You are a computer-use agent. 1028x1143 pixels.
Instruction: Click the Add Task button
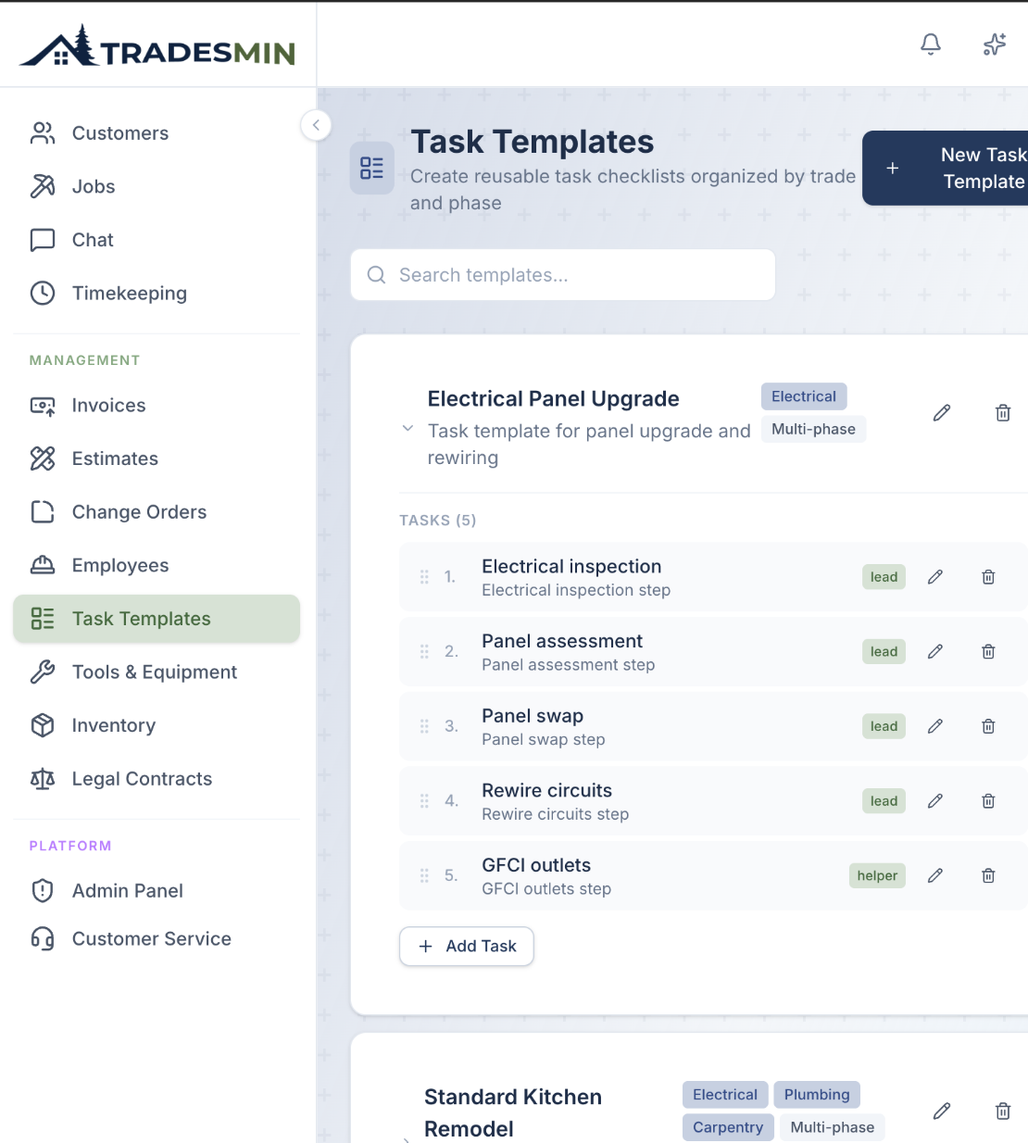[467, 946]
